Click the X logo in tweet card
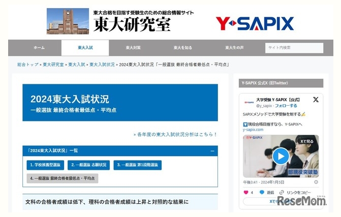This screenshot has height=217, width=341. pyautogui.click(x=316, y=100)
